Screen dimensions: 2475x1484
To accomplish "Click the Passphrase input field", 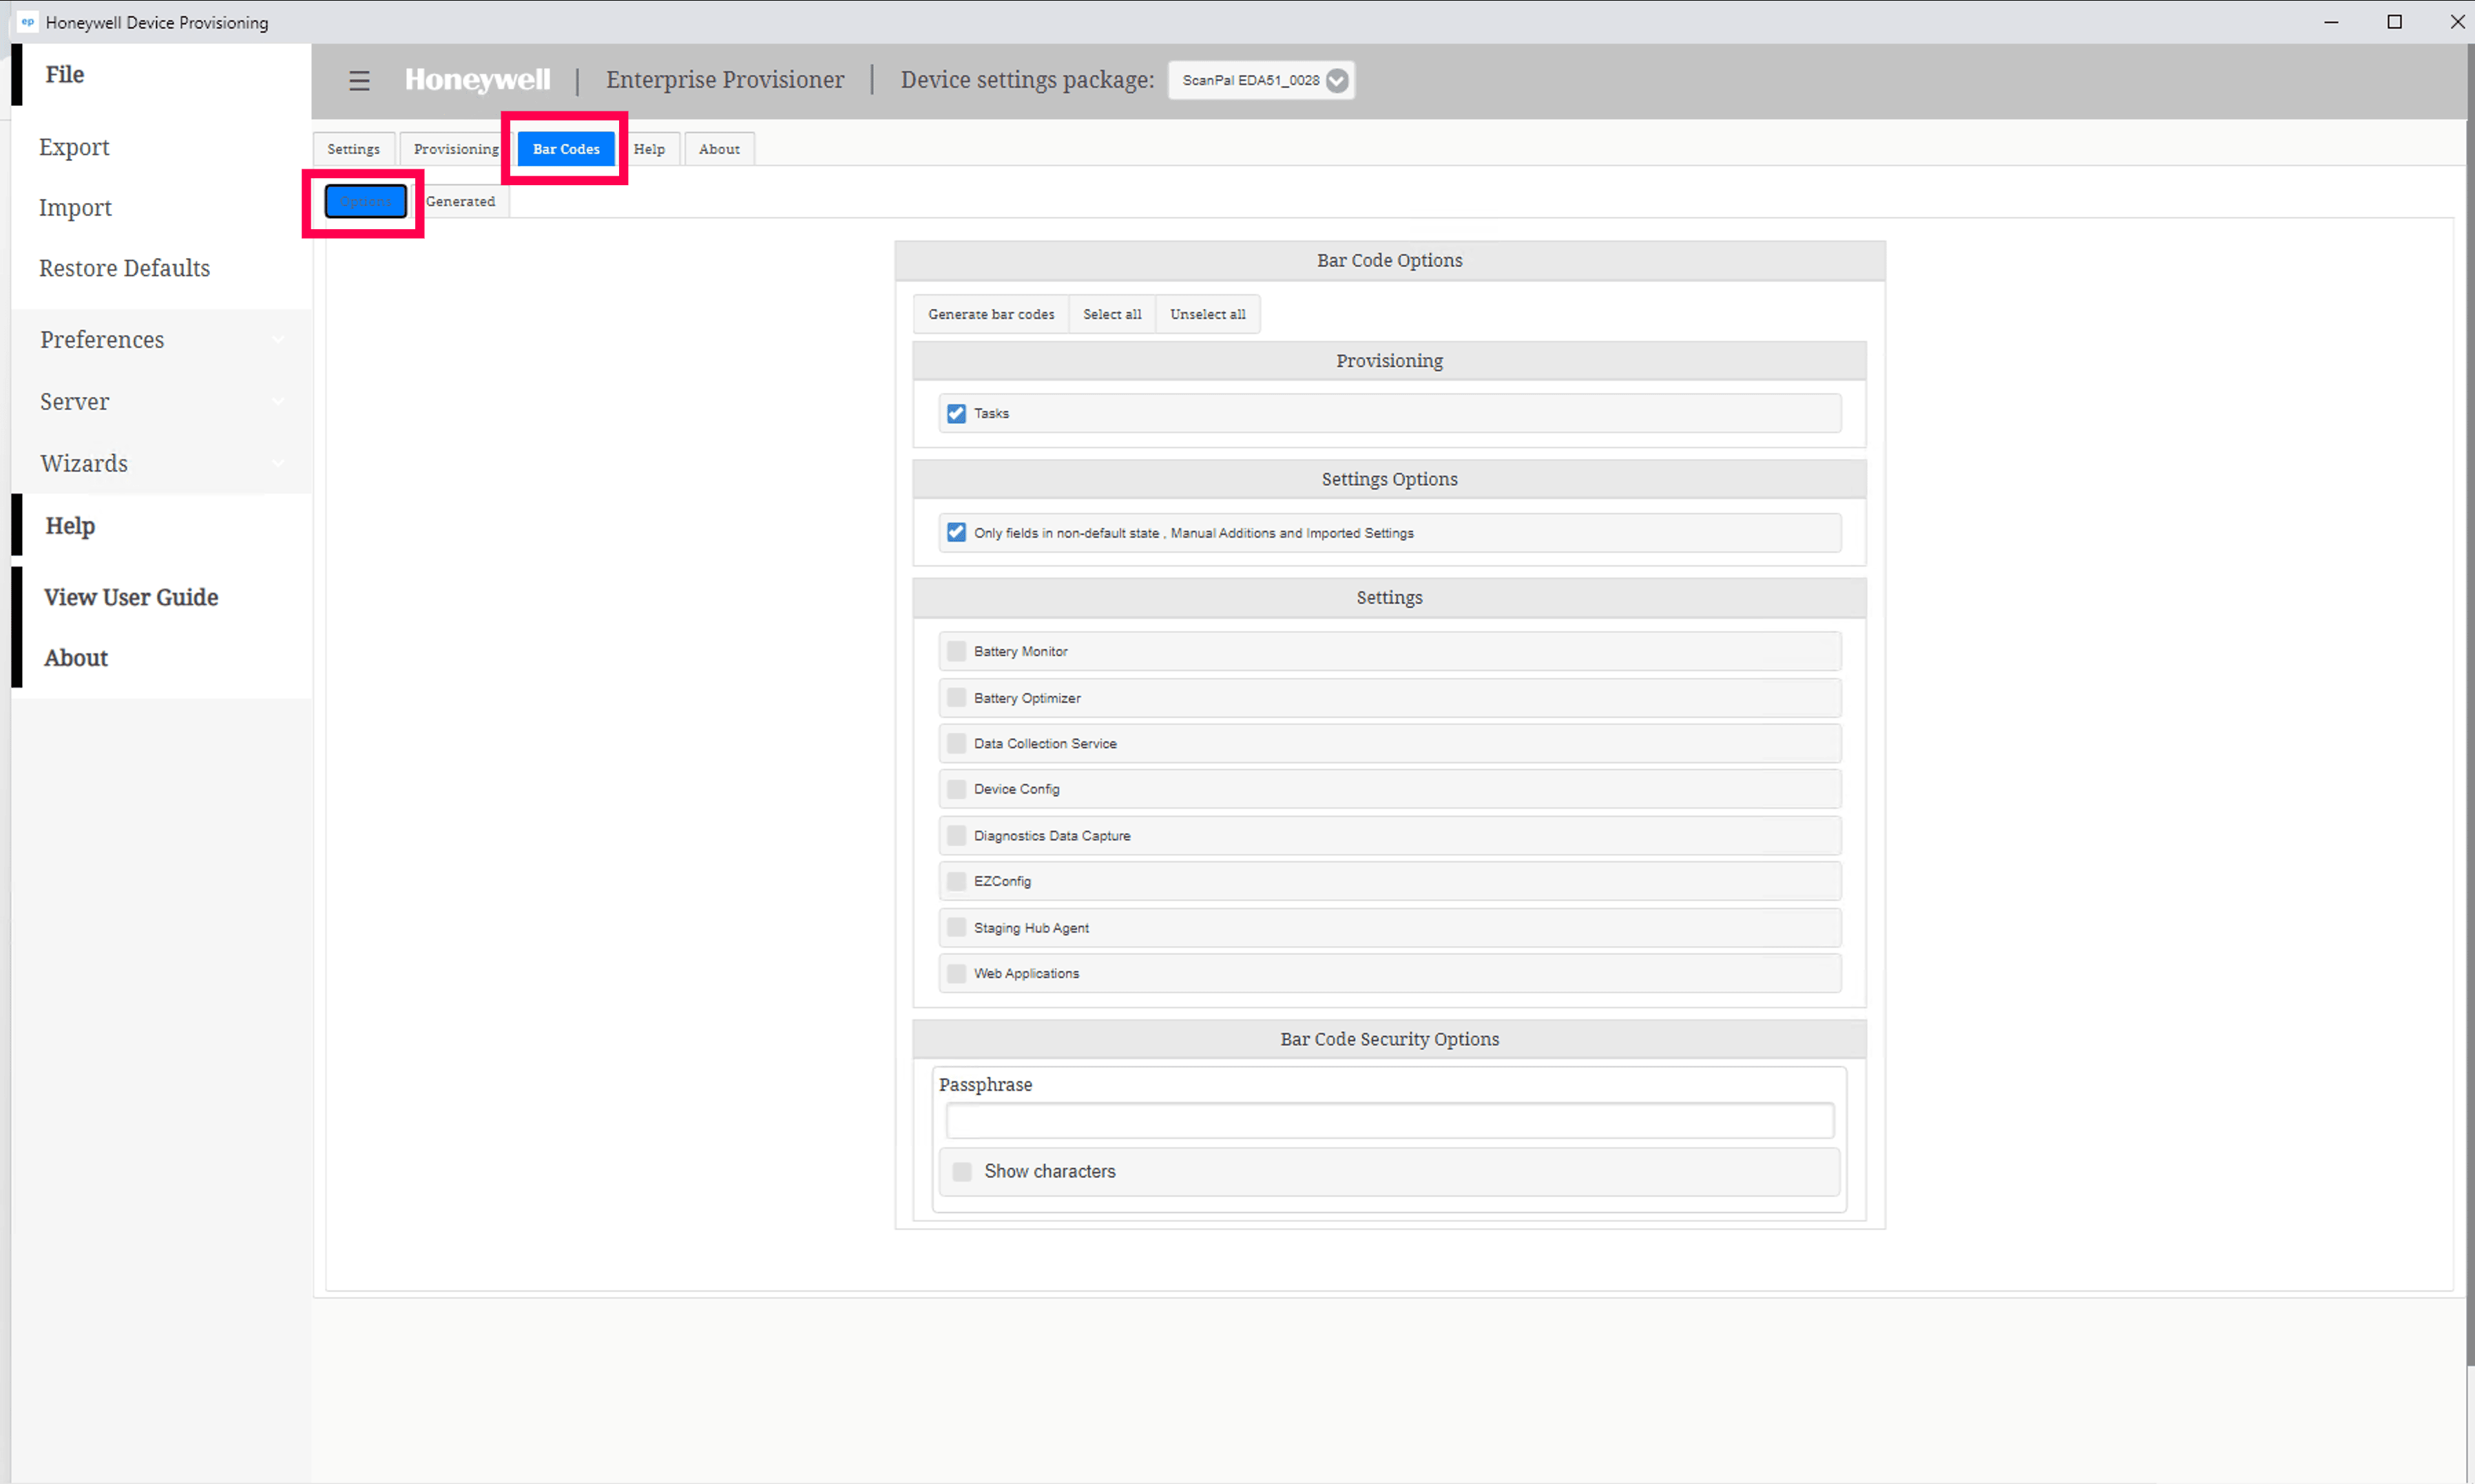I will pyautogui.click(x=1388, y=1121).
